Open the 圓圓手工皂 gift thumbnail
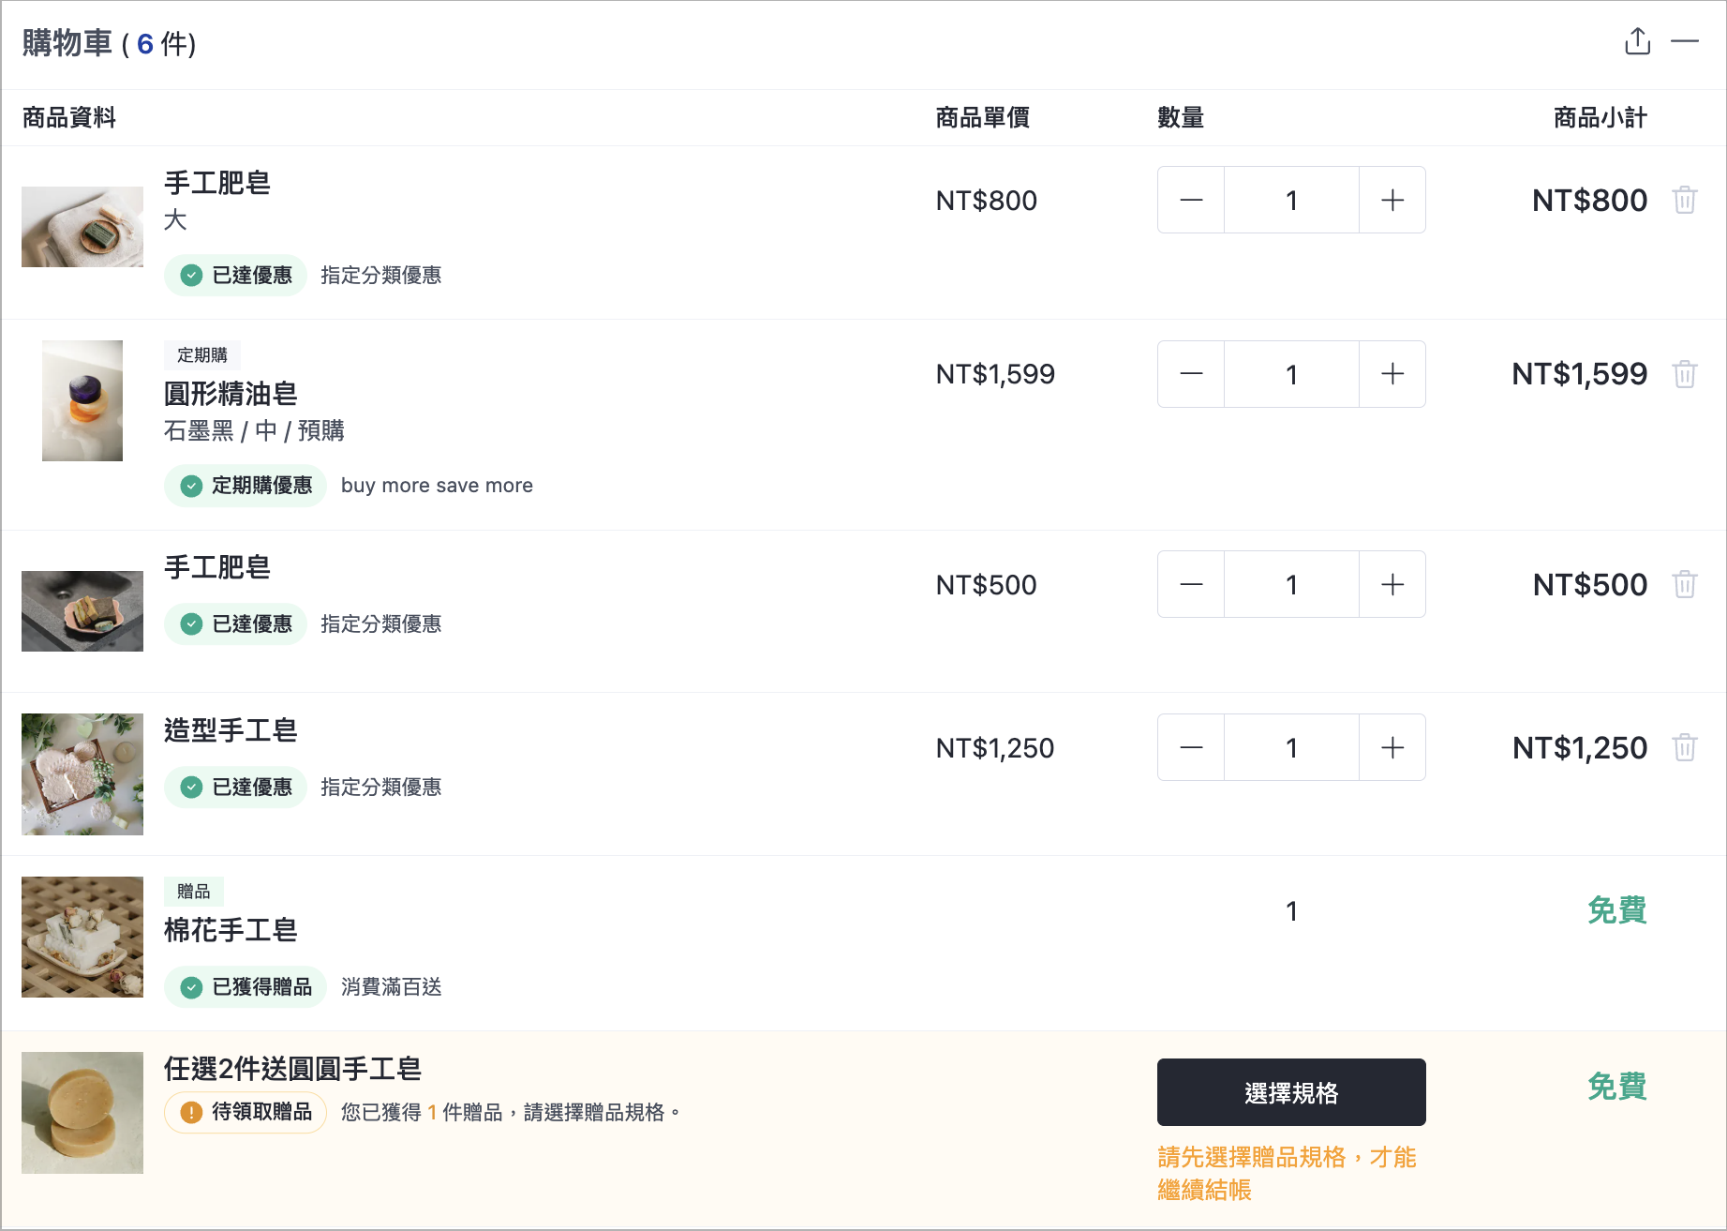 point(82,1113)
